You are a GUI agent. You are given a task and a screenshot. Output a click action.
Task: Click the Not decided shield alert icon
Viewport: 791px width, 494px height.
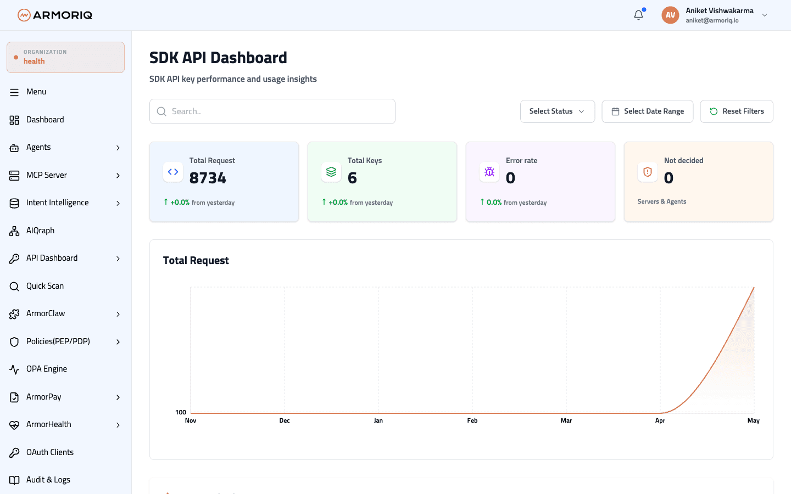point(648,172)
